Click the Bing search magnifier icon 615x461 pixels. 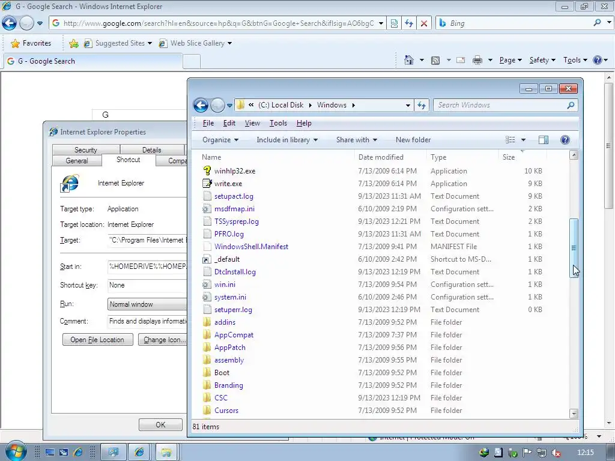[597, 23]
